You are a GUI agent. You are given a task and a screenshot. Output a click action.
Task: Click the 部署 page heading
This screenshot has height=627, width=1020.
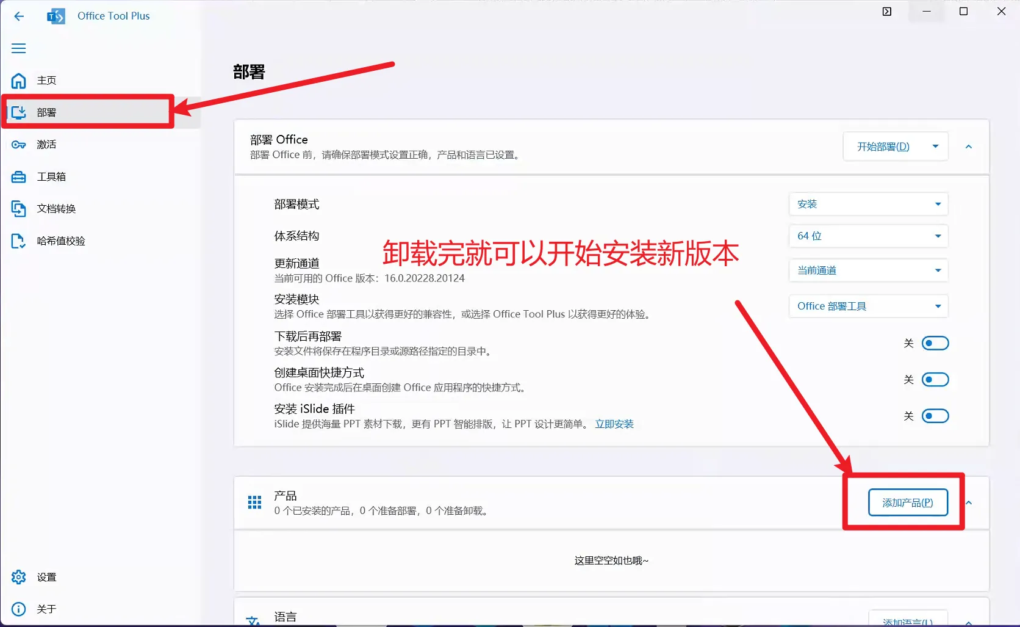click(x=249, y=72)
